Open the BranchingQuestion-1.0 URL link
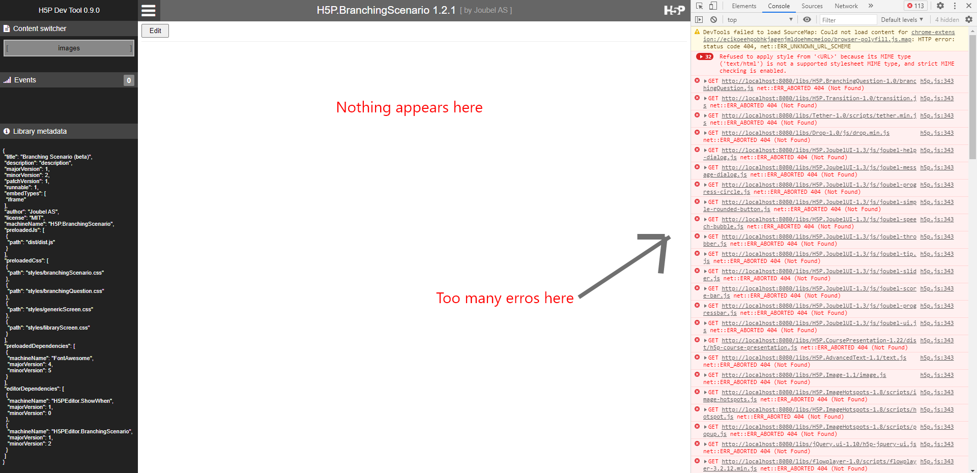 (x=819, y=81)
